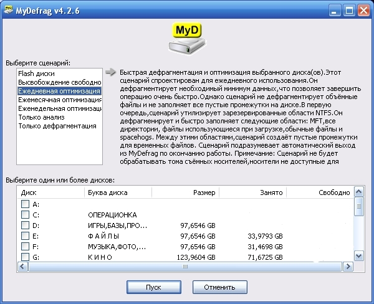Click the disk list scroll down arrow
Viewport: 374px width, 304px height.
click(x=359, y=256)
